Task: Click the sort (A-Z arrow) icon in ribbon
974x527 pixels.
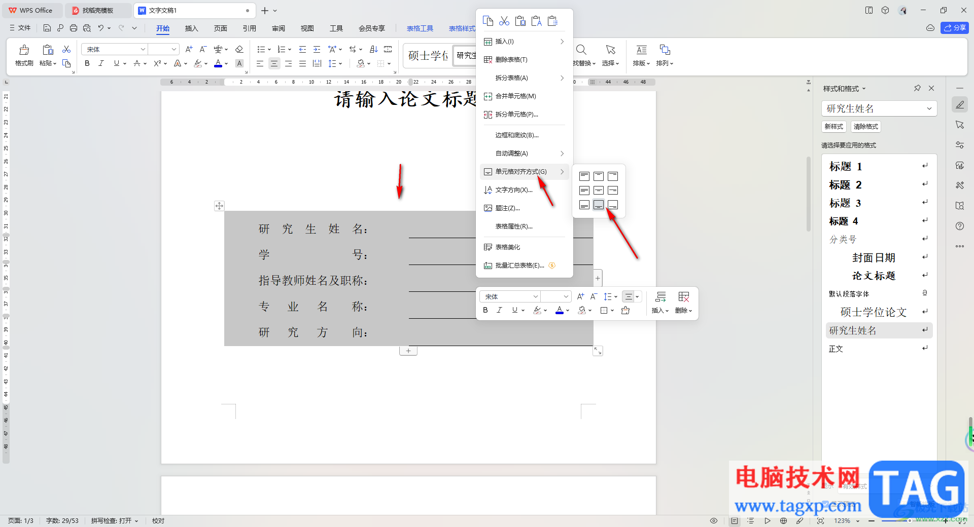Action: pos(374,49)
